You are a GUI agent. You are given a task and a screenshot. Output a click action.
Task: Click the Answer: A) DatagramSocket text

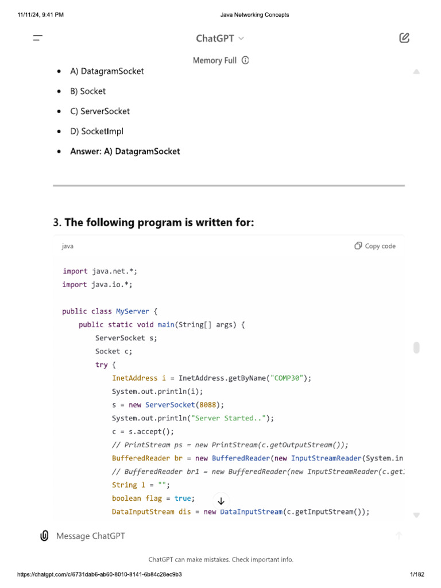tap(125, 152)
